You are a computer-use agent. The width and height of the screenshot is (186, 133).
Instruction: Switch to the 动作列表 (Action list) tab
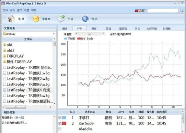(x=152, y=29)
